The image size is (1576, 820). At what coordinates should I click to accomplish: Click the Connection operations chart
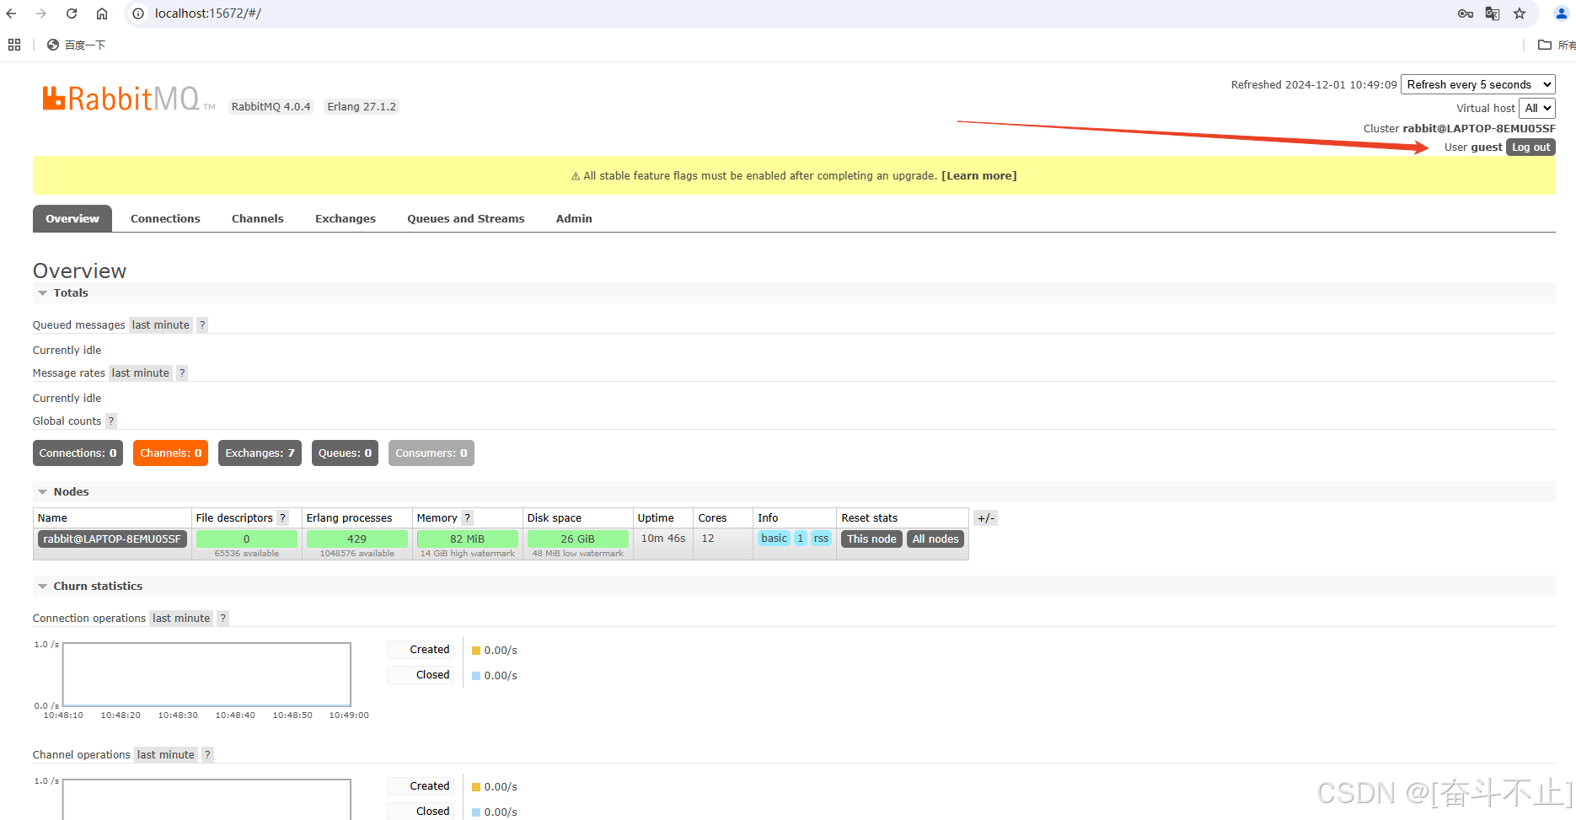pos(206,674)
